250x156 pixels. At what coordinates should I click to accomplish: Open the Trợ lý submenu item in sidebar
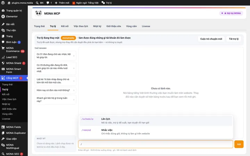[x=5, y=89]
